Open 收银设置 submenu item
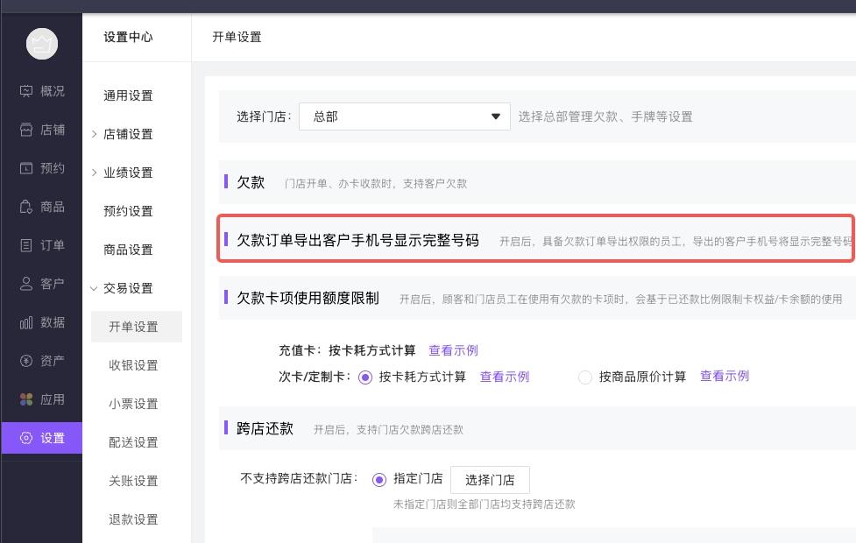 coord(133,365)
